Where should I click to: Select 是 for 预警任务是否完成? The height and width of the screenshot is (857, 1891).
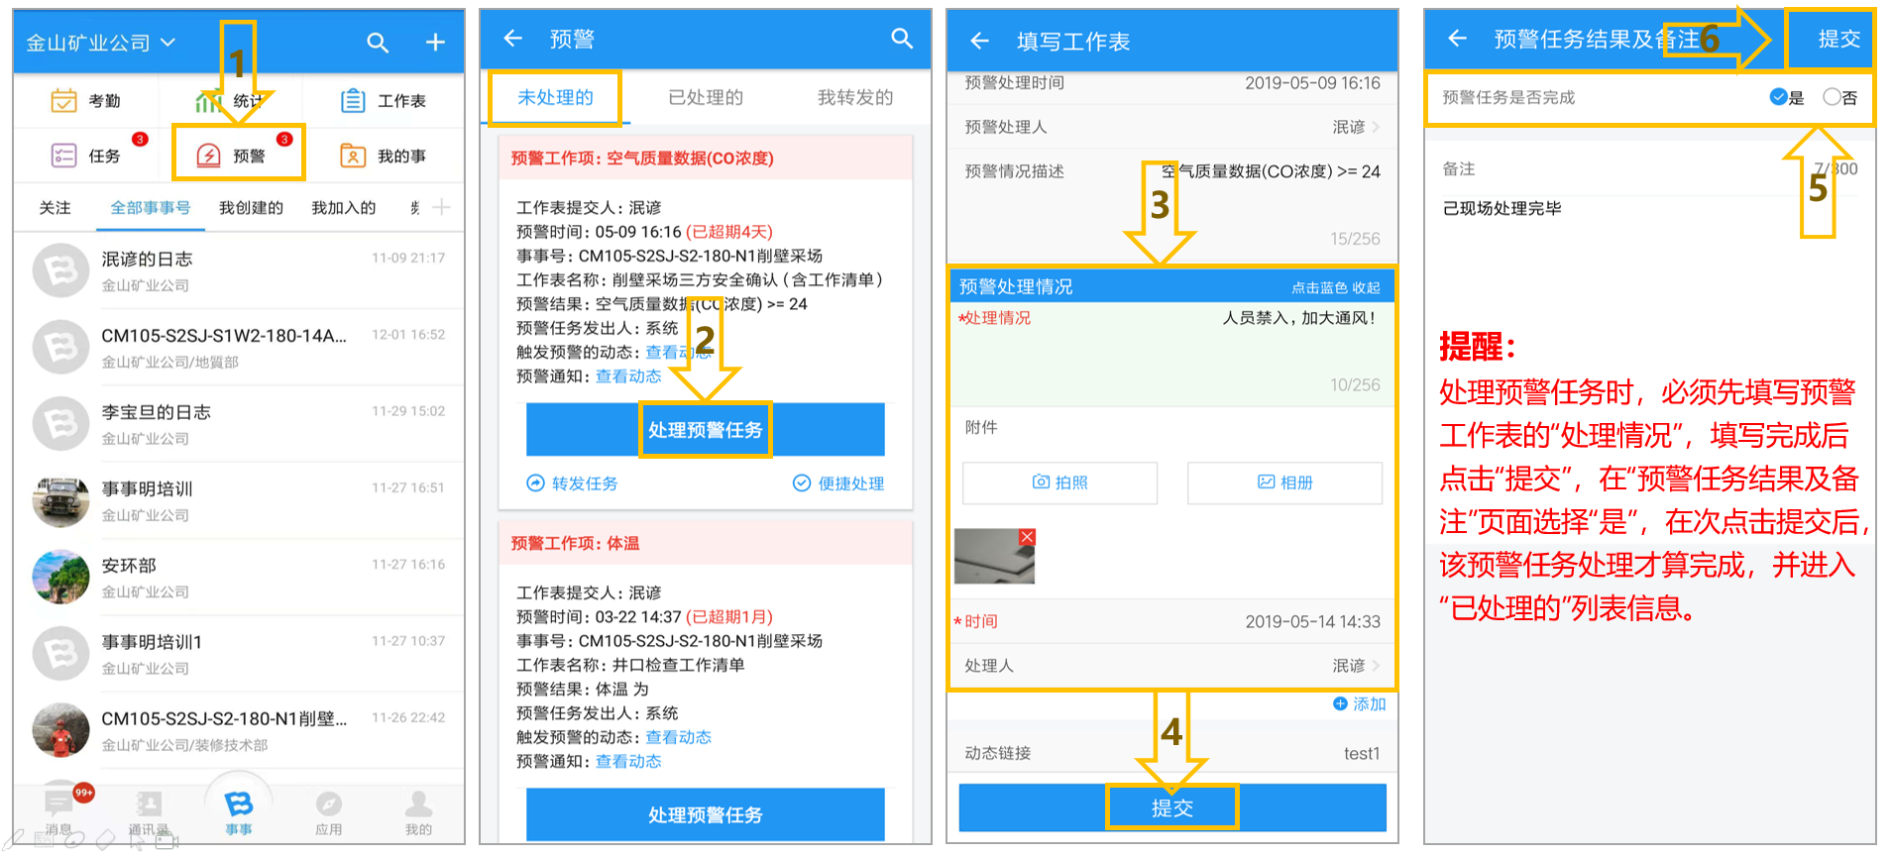point(1787,97)
